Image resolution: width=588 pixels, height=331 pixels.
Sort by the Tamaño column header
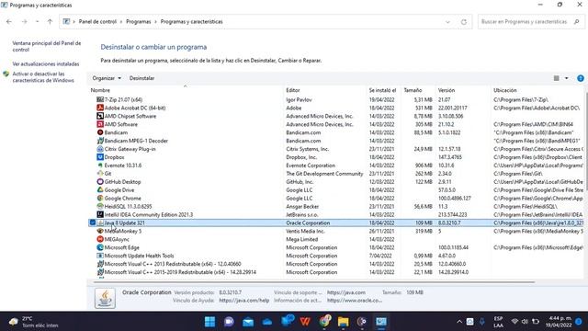pyautogui.click(x=418, y=90)
